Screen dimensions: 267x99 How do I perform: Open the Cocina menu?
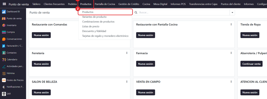146,4
